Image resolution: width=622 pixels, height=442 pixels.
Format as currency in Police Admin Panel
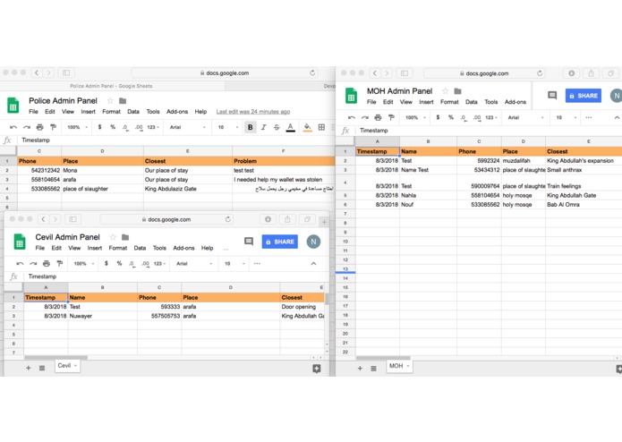[99, 127]
